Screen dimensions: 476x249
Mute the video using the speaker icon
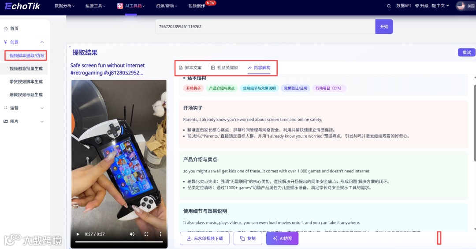click(x=132, y=234)
